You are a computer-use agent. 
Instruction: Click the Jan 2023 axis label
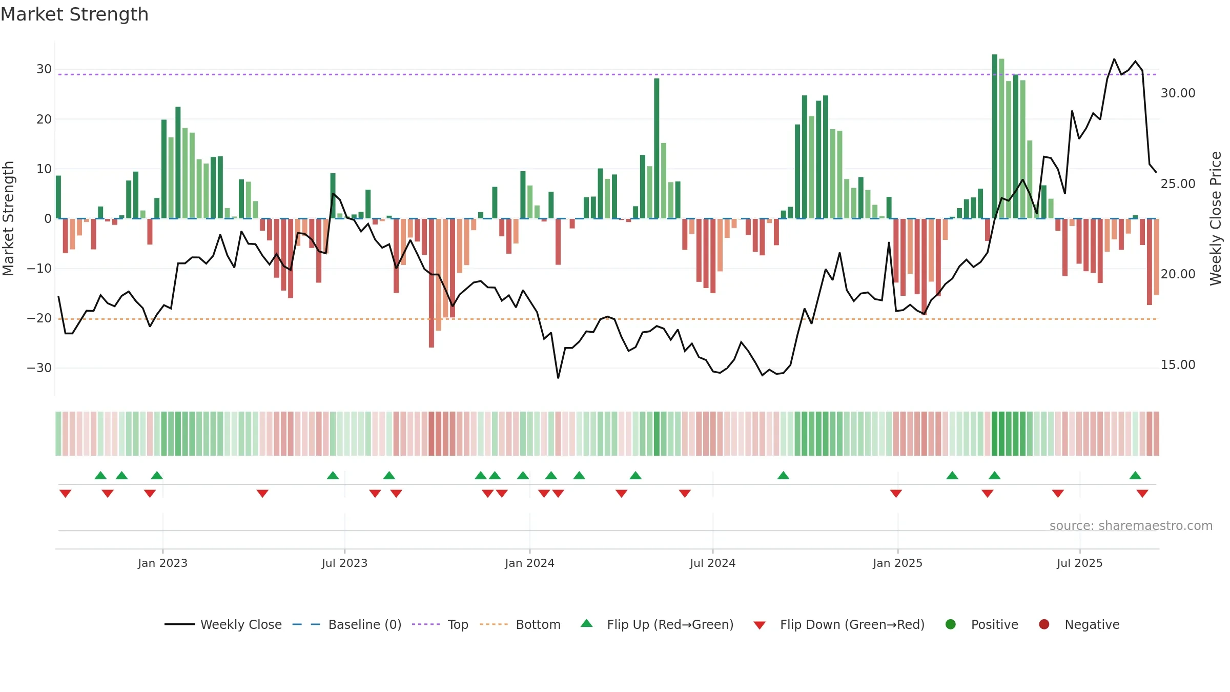coord(162,563)
